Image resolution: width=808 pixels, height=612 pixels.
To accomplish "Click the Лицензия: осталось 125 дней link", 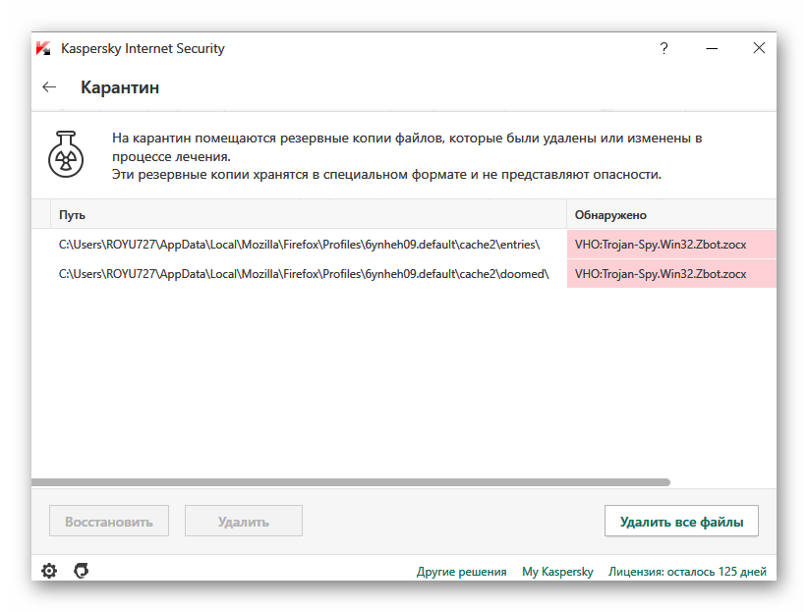I will coord(687,572).
